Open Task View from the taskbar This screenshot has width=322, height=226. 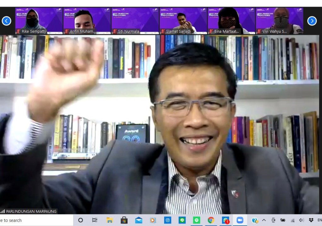click(95, 220)
